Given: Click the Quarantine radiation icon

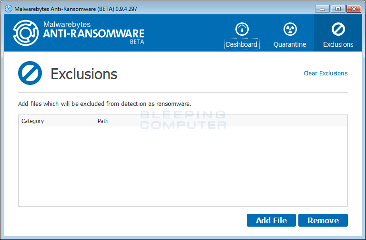Looking at the screenshot, I should click(290, 29).
